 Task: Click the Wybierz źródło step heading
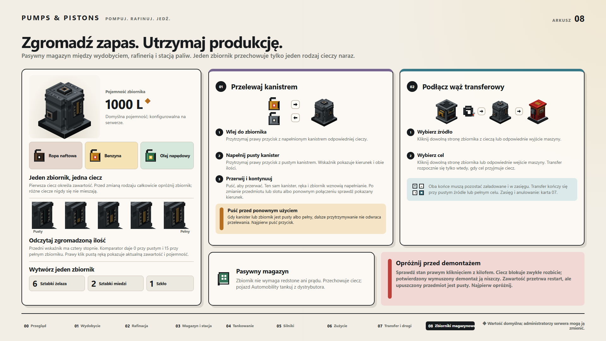point(435,132)
